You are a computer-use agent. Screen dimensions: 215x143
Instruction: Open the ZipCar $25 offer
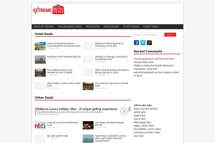click(140, 119)
